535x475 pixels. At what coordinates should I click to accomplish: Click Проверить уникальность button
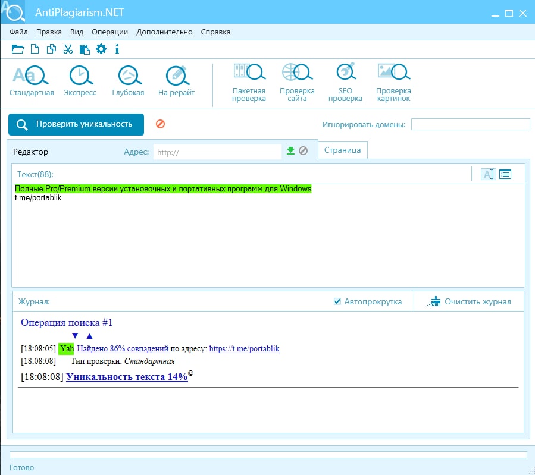(76, 124)
